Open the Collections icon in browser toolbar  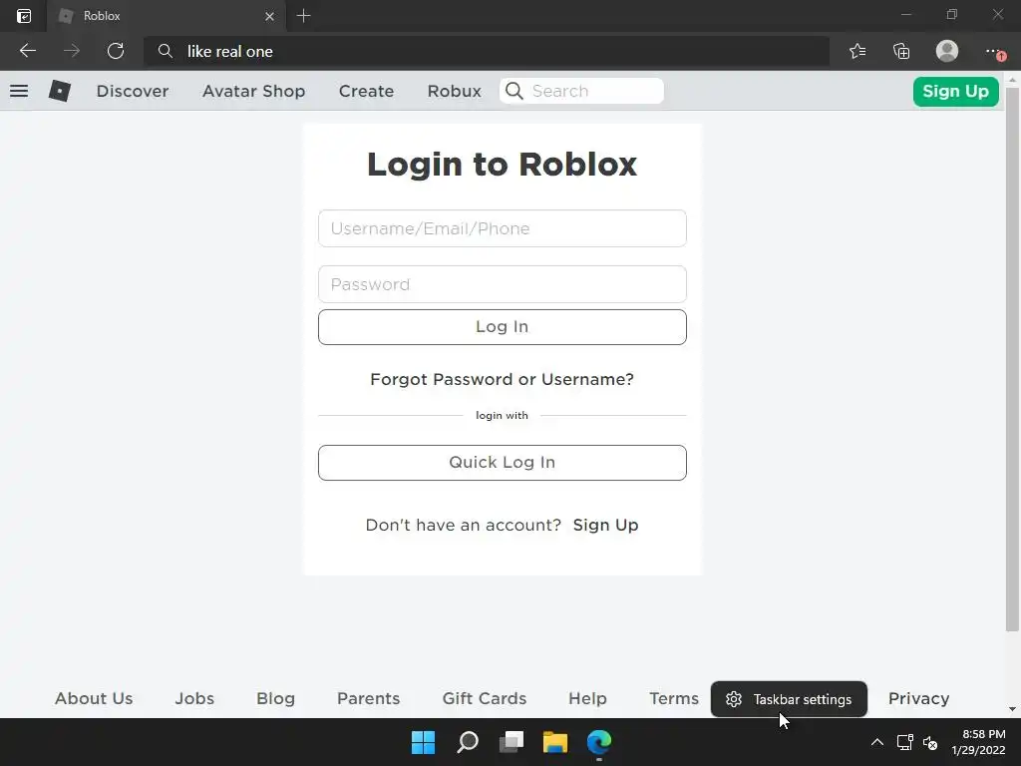901,51
